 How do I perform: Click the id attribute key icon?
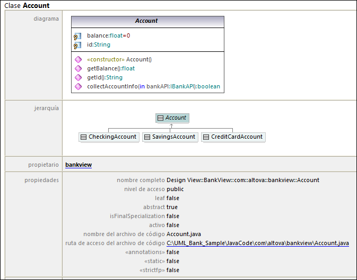[77, 46]
